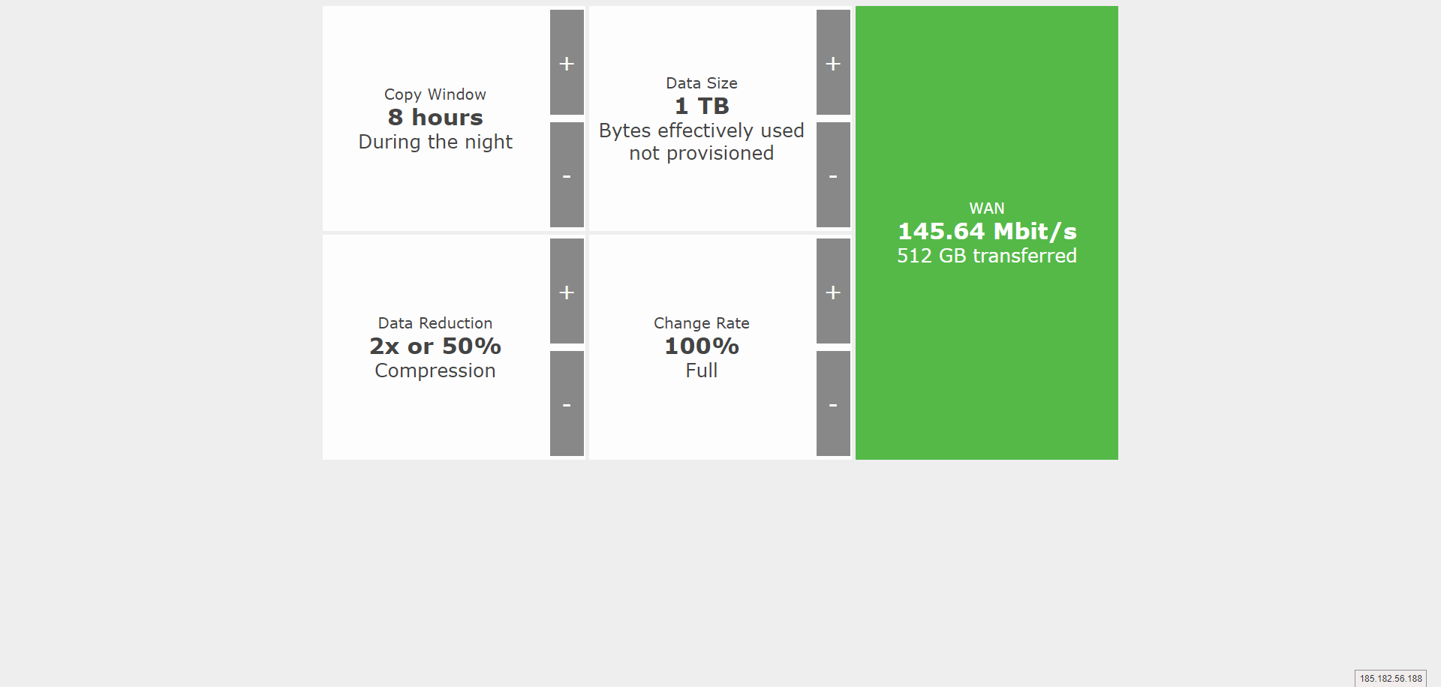Click the IP address label 185.182.56.188
The height and width of the screenshot is (687, 1441).
[1391, 678]
